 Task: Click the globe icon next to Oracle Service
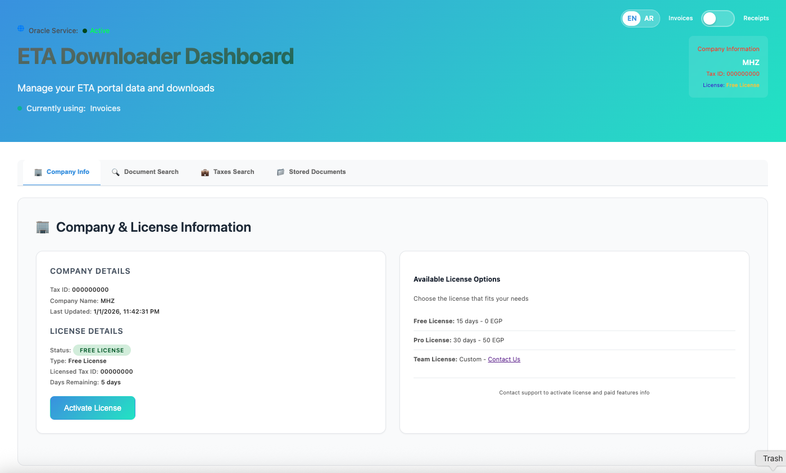tap(20, 27)
